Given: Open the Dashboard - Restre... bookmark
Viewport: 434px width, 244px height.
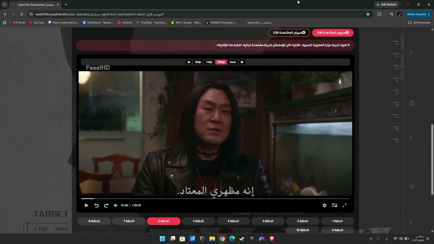Looking at the screenshot, I should 98,23.
